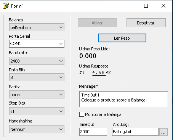
Task: Open the Stop Bits dropdown showing s1
Action: tap(37, 111)
